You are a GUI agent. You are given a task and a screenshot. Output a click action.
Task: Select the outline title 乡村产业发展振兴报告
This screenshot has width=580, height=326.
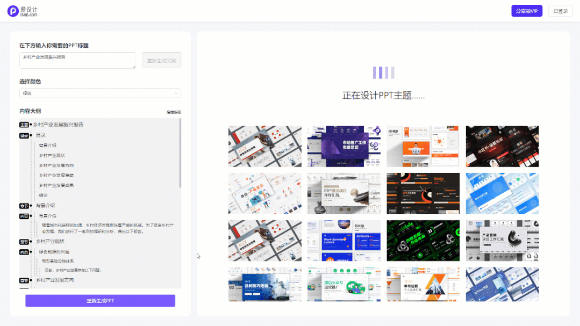[x=59, y=125]
